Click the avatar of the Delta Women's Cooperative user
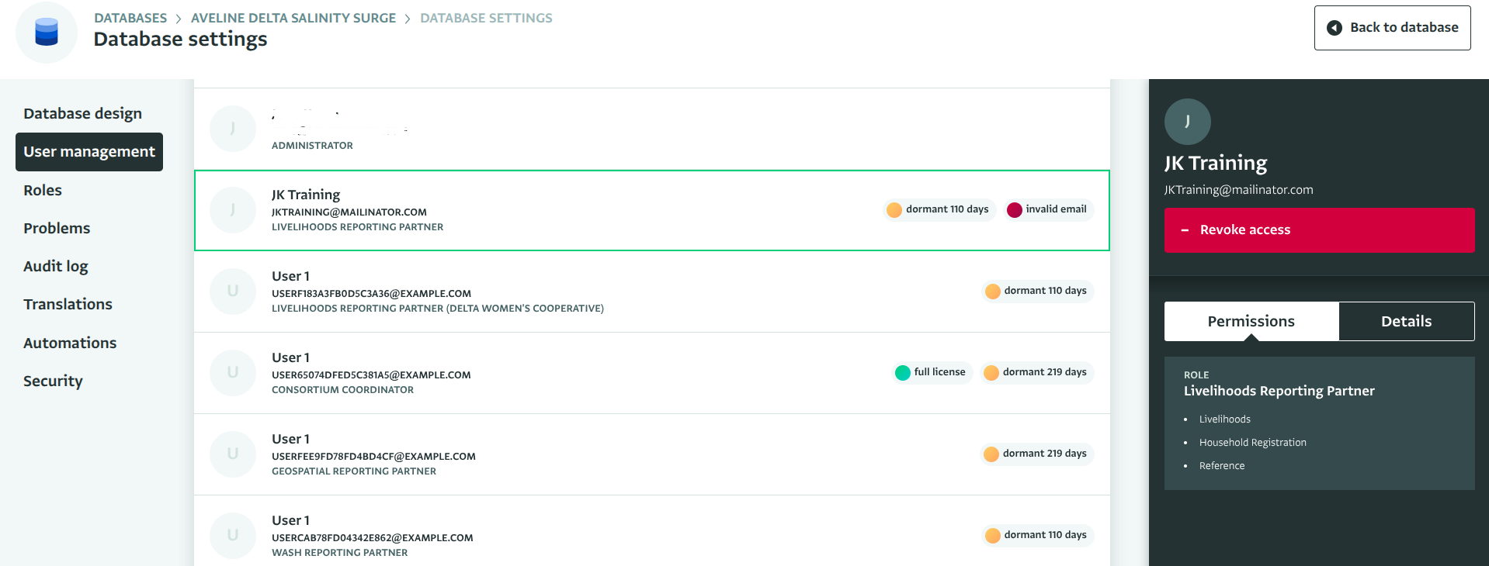The width and height of the screenshot is (1489, 566). click(233, 292)
